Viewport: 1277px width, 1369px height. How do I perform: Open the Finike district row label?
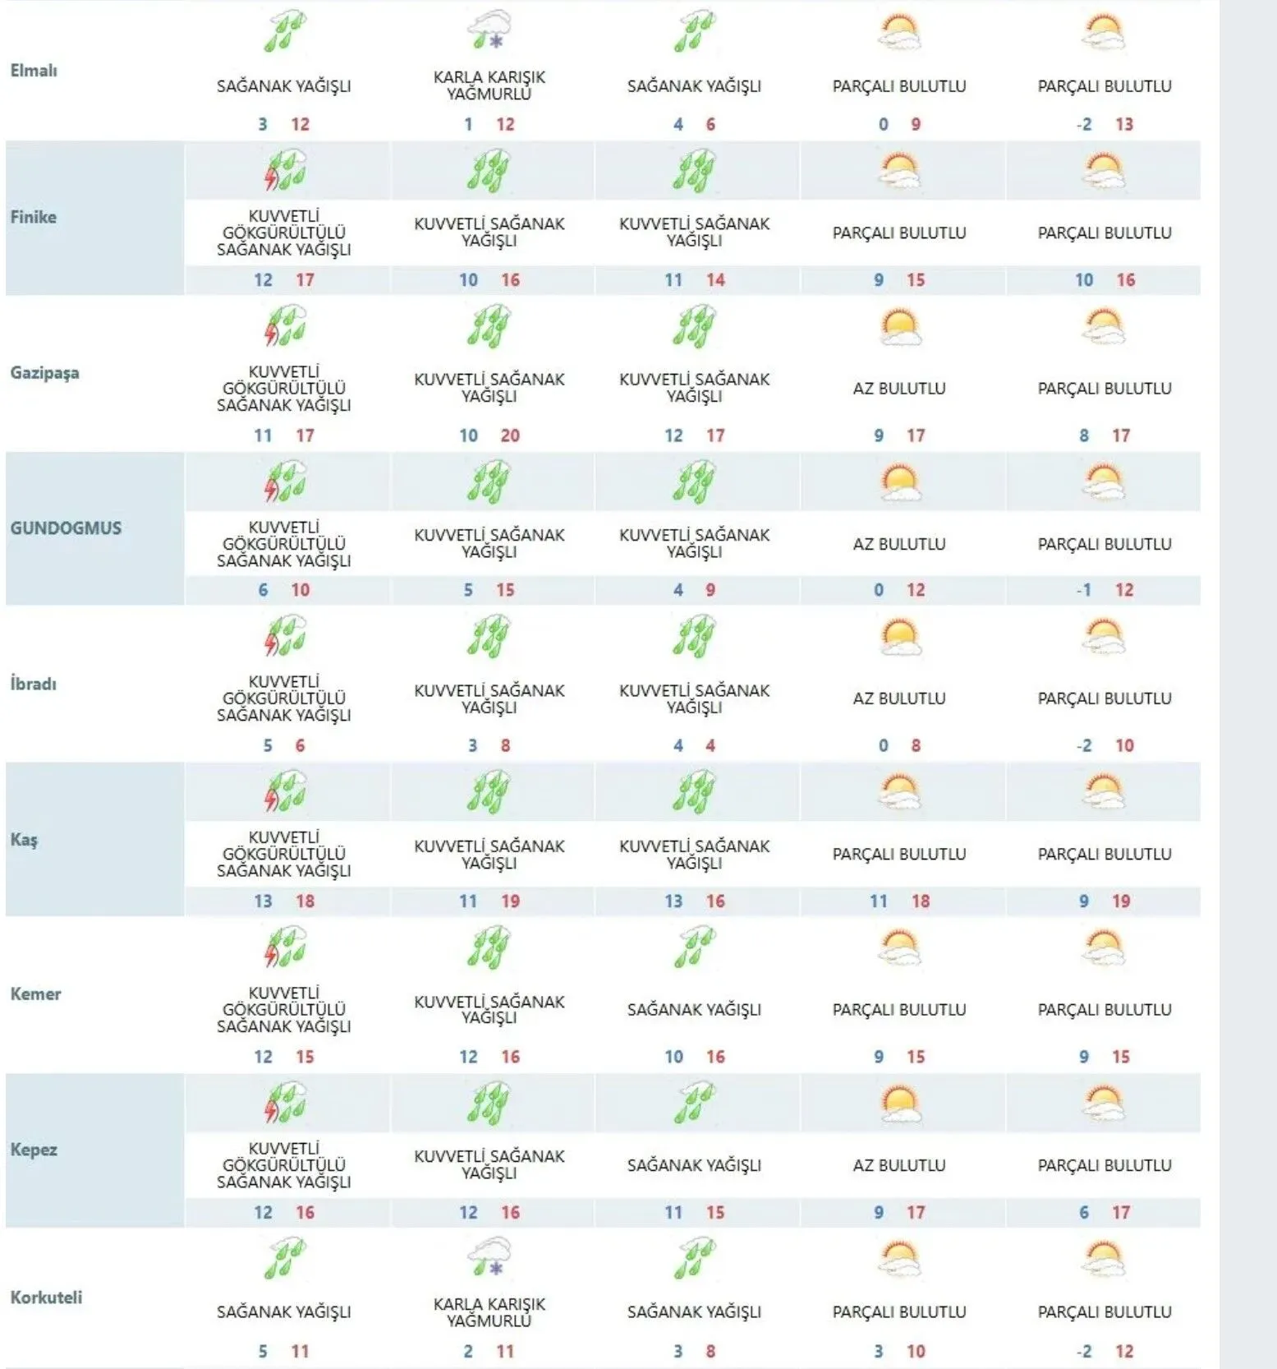[x=34, y=218]
